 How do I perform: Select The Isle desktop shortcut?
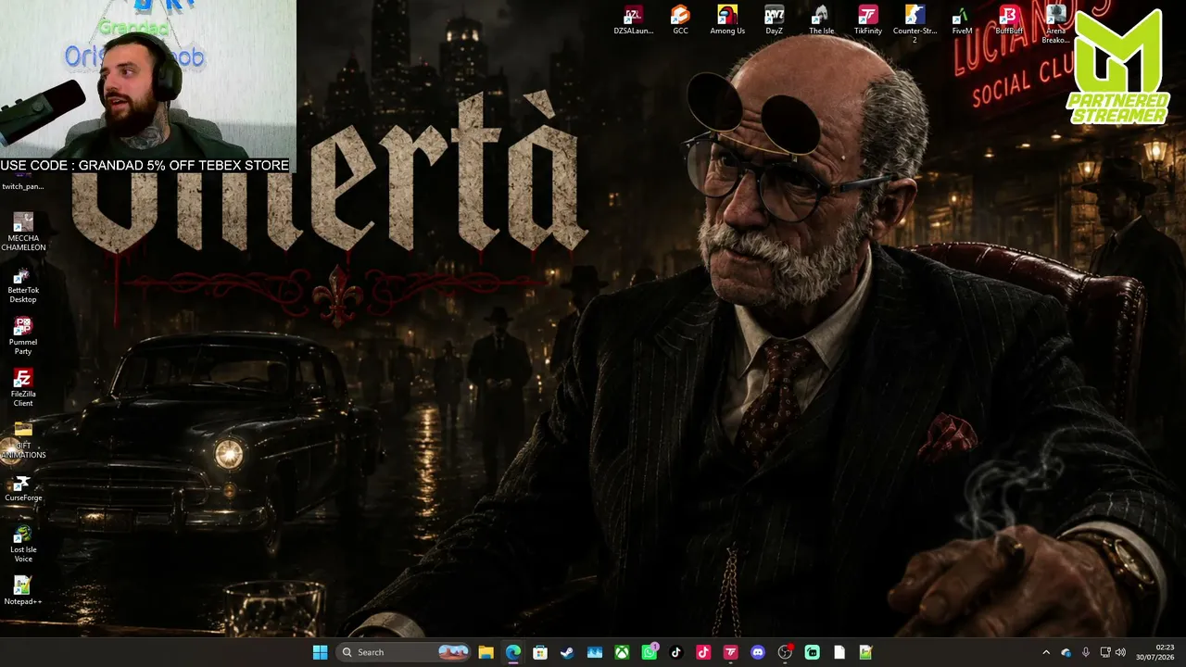pos(821,20)
